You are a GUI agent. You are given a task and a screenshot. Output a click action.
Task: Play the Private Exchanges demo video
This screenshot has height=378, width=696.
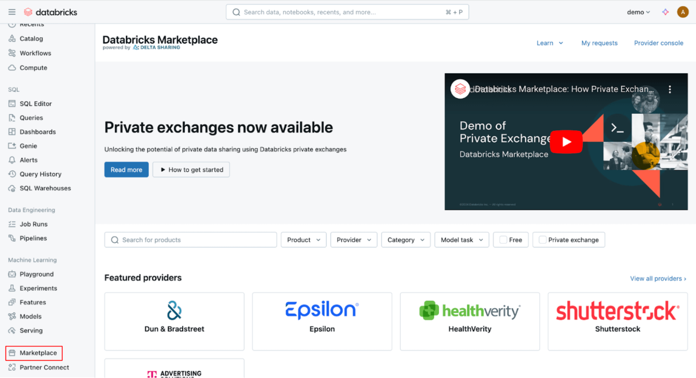[566, 142]
